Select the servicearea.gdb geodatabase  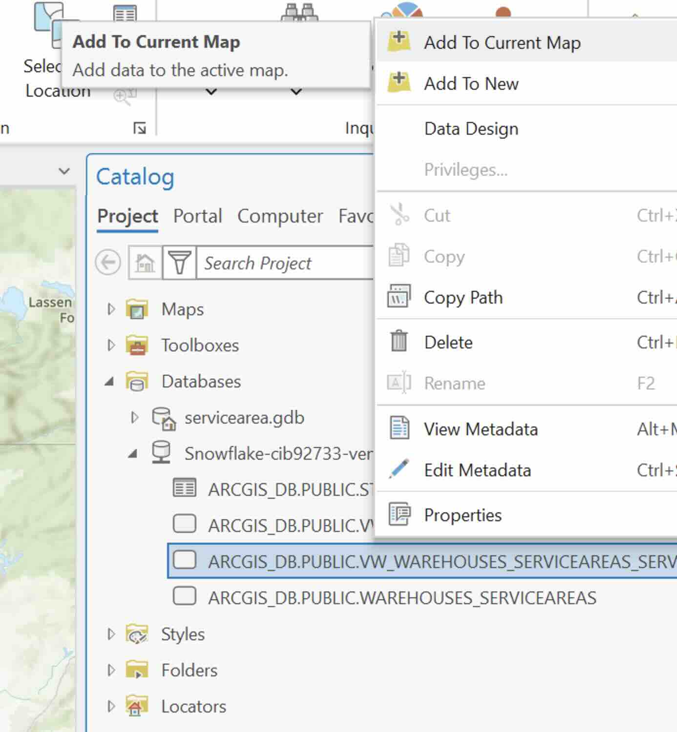244,418
